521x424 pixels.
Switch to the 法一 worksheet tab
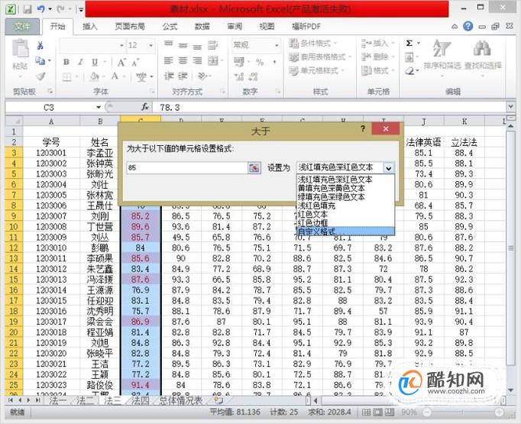click(57, 401)
